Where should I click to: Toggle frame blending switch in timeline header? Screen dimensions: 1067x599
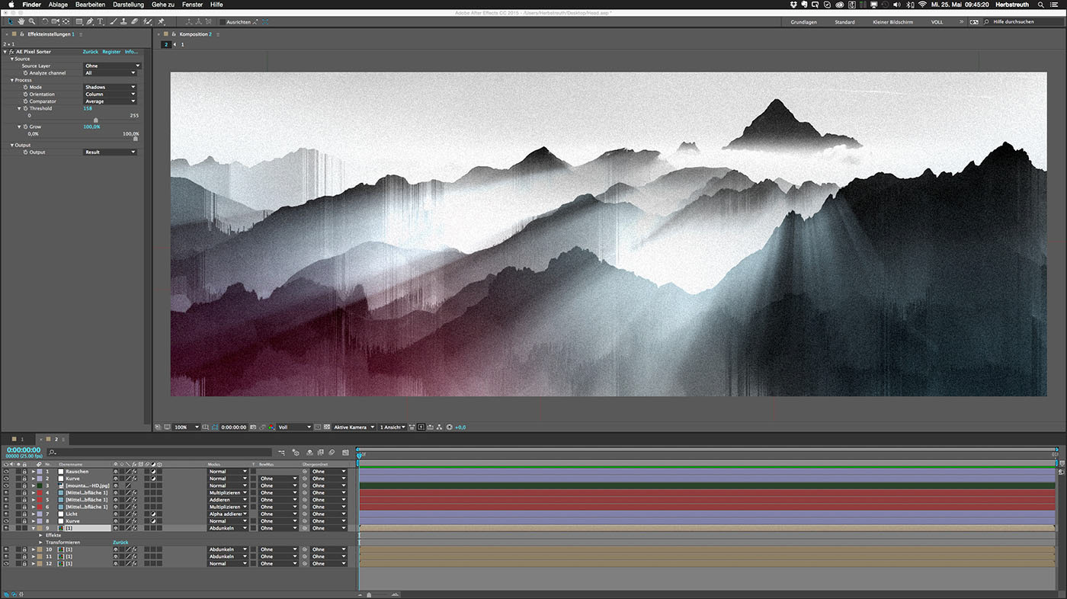click(x=320, y=452)
